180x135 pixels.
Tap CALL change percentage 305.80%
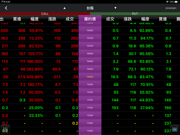tap(34, 77)
